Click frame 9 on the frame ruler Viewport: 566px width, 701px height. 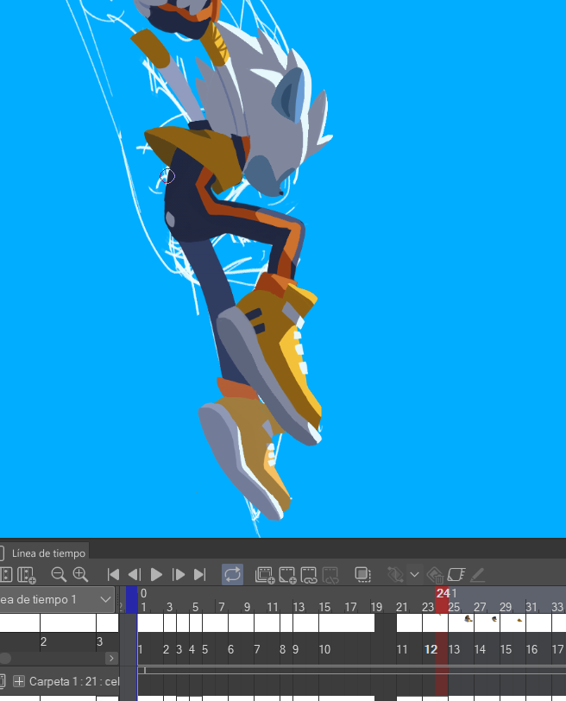(247, 607)
